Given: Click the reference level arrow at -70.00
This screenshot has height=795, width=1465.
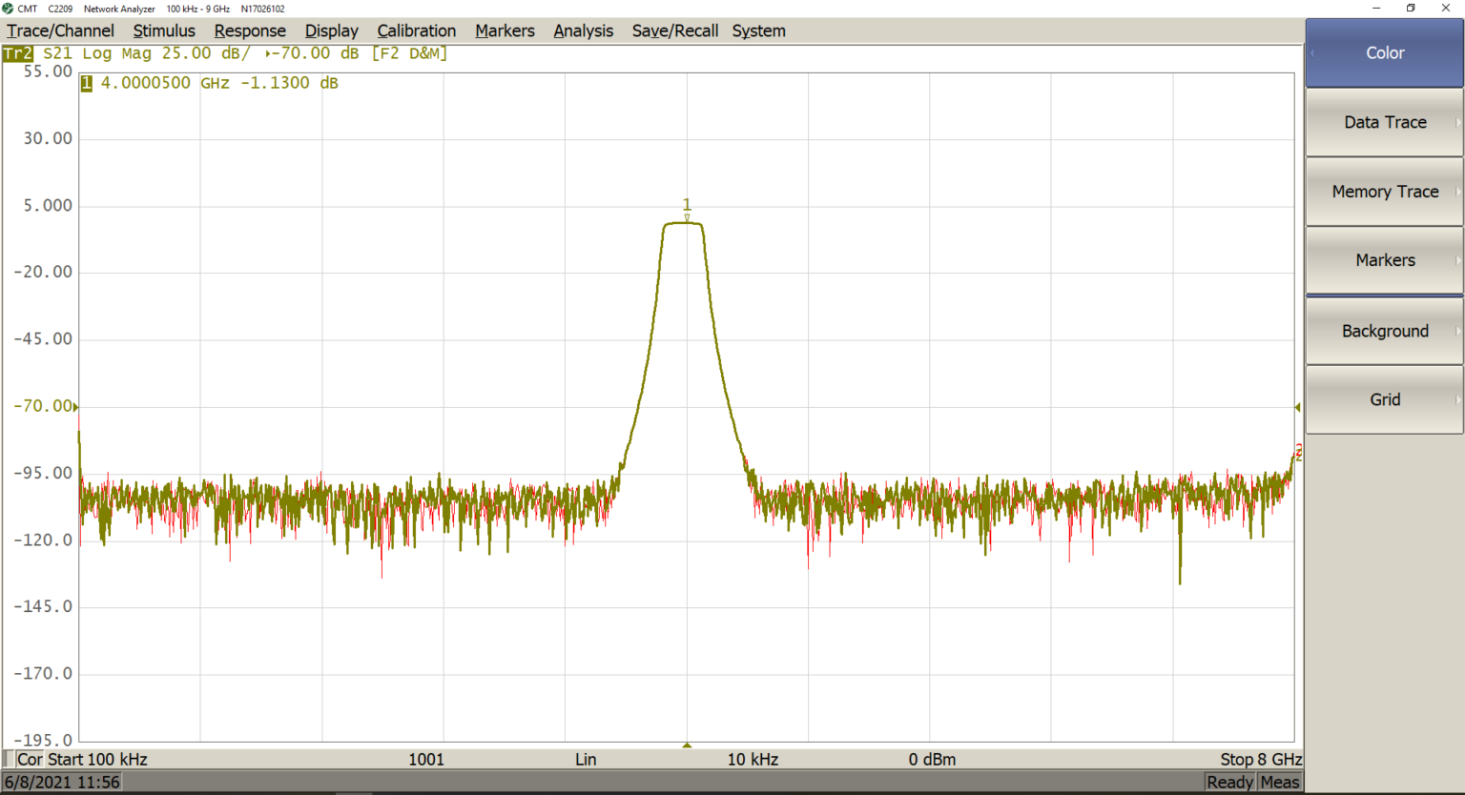Looking at the screenshot, I should (76, 407).
